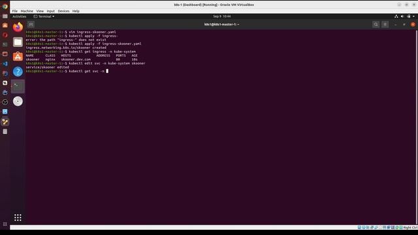Show Applications grid at the dock bottom
This screenshot has height=235, width=418.
coord(18,217)
